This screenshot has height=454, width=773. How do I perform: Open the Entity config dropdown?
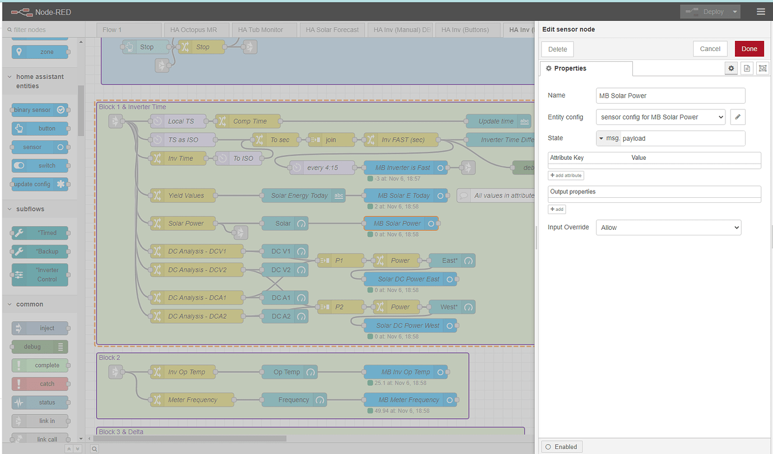(660, 117)
